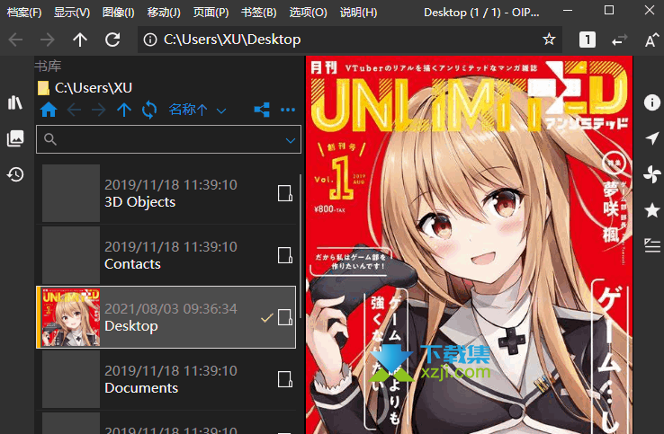Open the effects panel (fan icon) in the right sidebar
Screen dimensions: 664x434
(652, 174)
